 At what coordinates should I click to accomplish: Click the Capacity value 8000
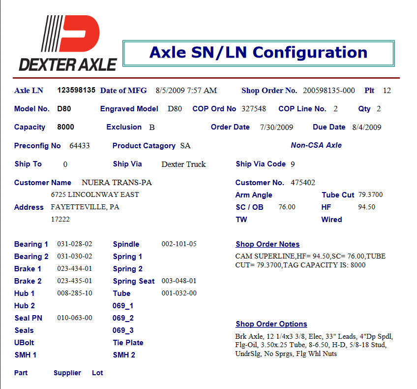coord(66,127)
